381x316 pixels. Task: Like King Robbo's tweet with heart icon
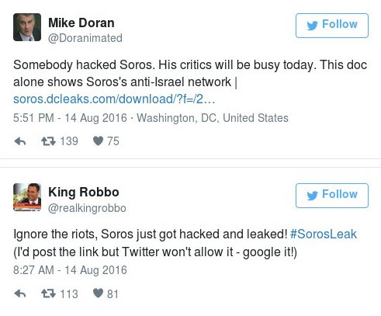98,293
